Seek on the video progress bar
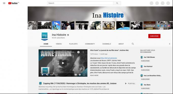This screenshot has width=173, height=94. [63, 72]
